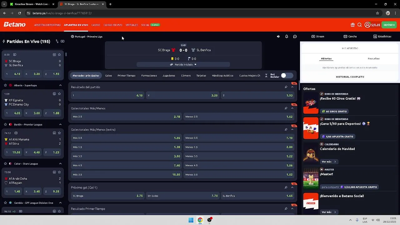Open the search magnifier icon
400x225 pixels.
pyautogui.click(x=359, y=25)
